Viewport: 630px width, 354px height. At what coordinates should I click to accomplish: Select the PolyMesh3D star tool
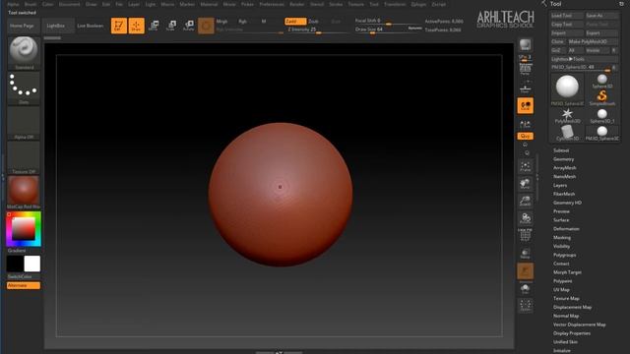tap(567, 116)
